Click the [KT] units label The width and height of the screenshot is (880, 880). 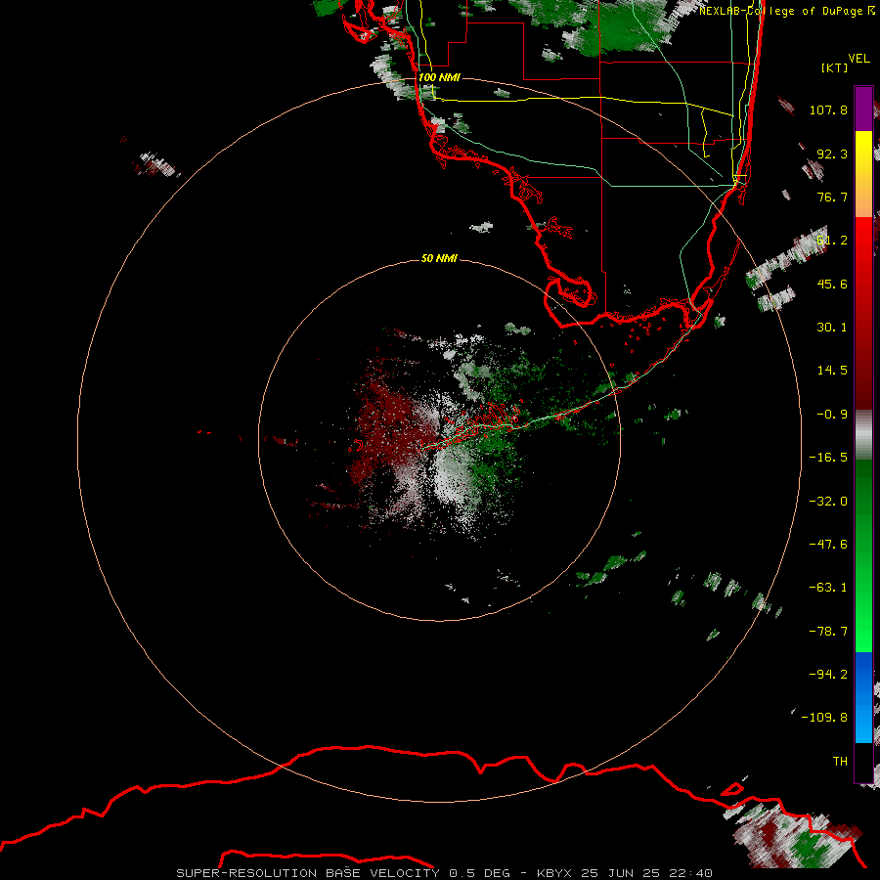coord(835,67)
